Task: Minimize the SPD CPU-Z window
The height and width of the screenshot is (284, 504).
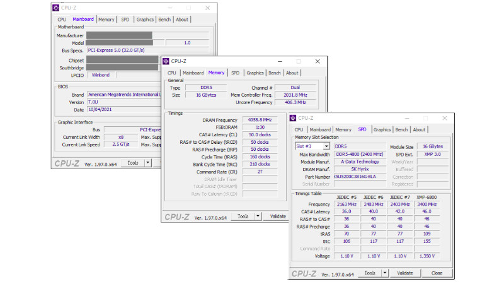Action: click(x=407, y=118)
